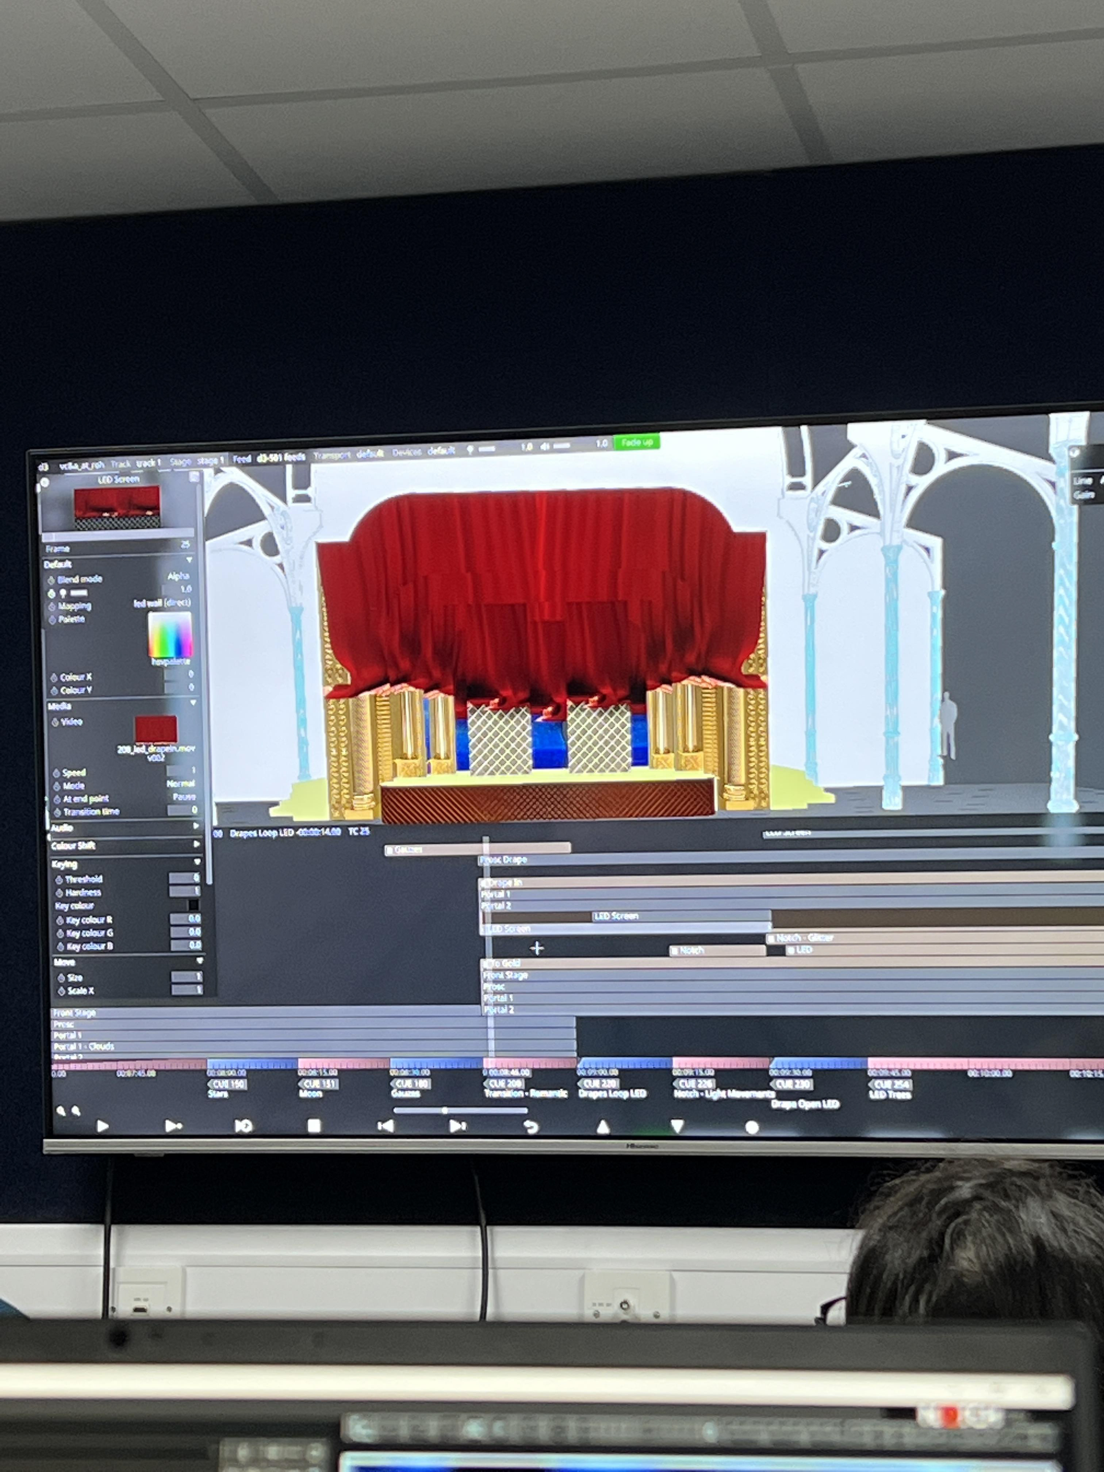Viewport: 1104px width, 1472px height.
Task: Click the Stop transport button
Action: [x=314, y=1125]
